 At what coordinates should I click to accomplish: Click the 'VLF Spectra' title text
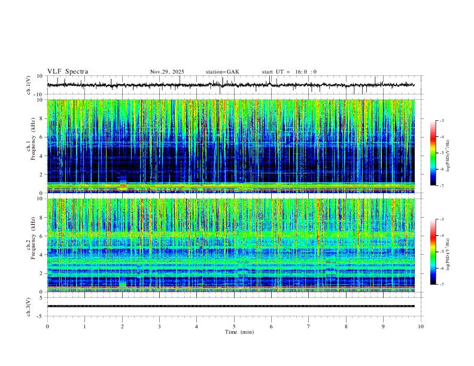(68, 72)
